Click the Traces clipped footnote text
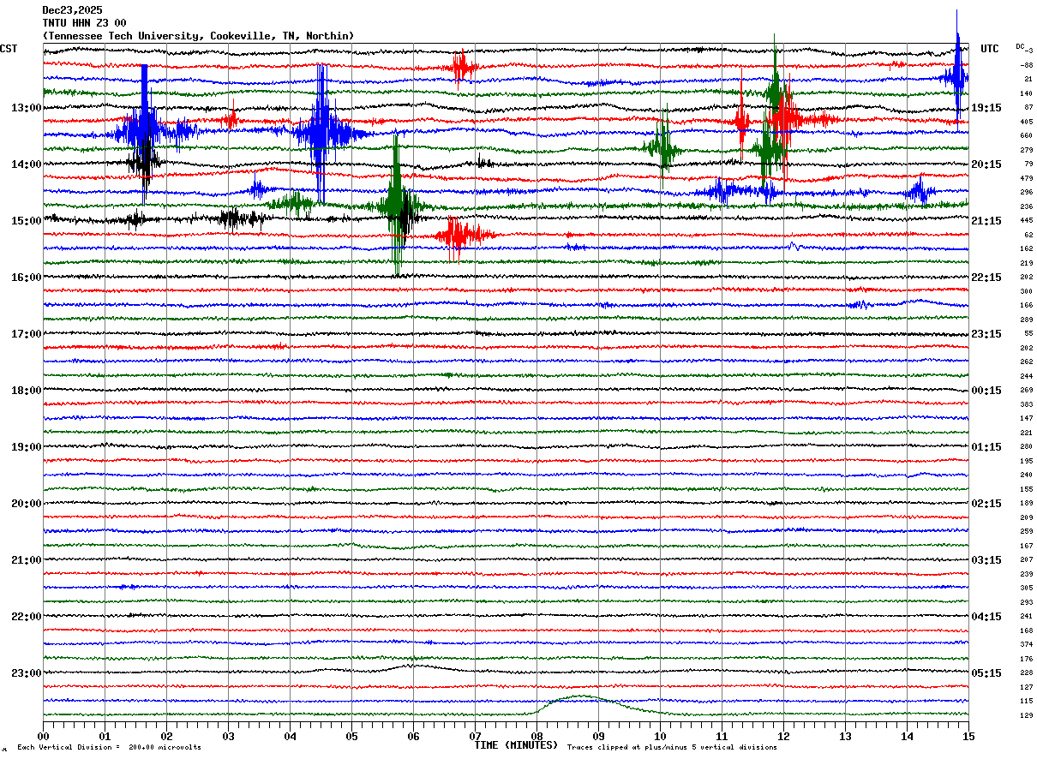 tap(672, 748)
